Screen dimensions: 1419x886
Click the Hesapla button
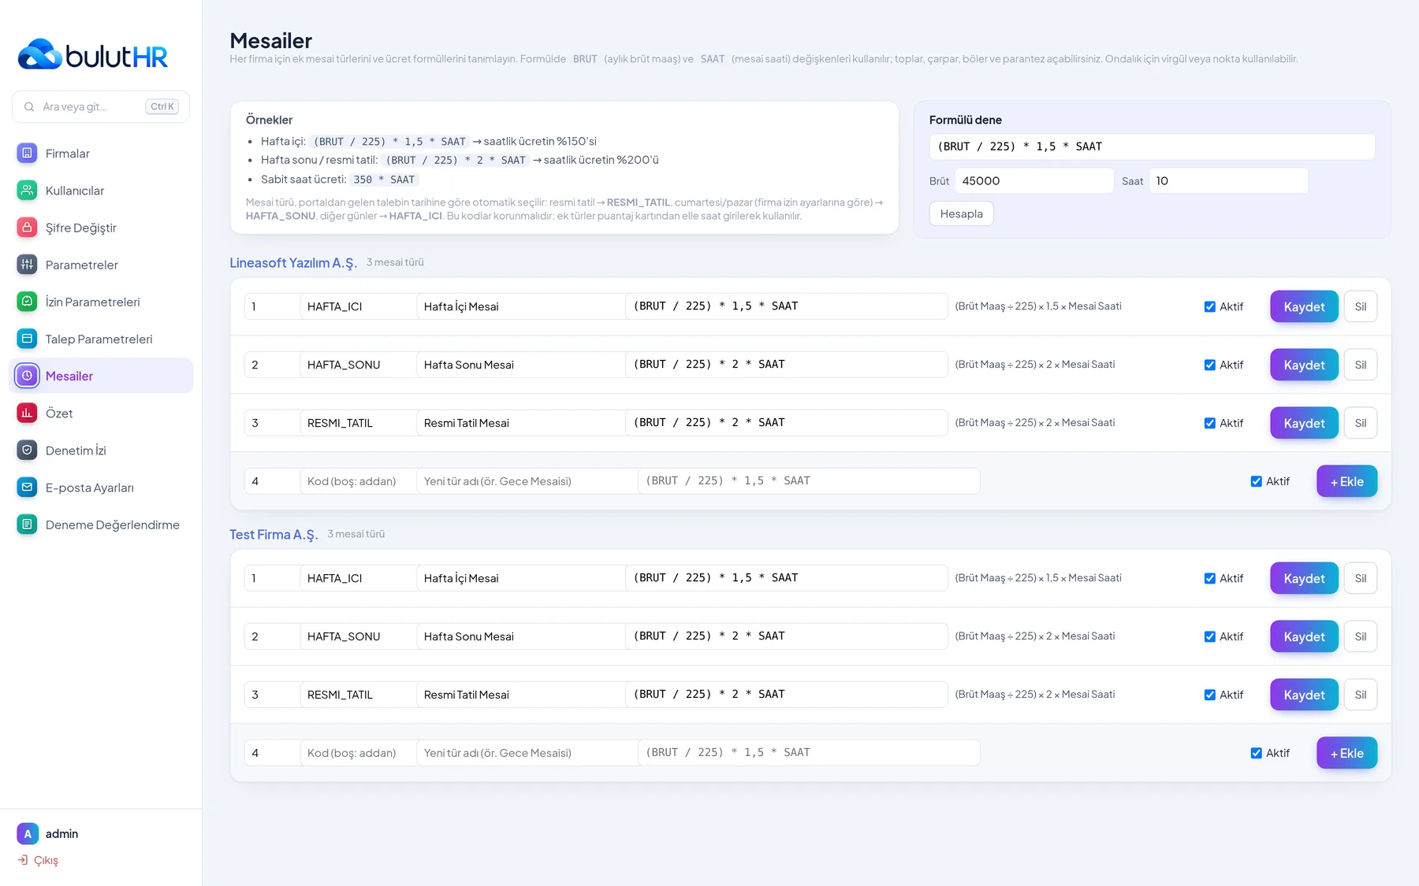point(961,214)
